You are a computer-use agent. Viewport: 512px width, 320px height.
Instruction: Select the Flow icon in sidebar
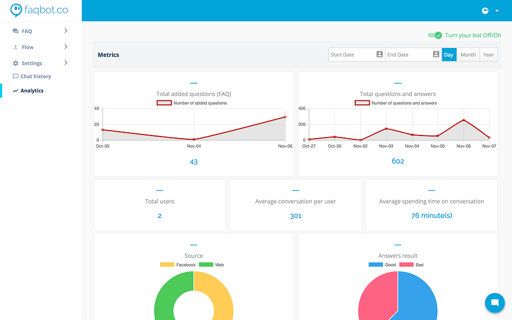pyautogui.click(x=15, y=47)
